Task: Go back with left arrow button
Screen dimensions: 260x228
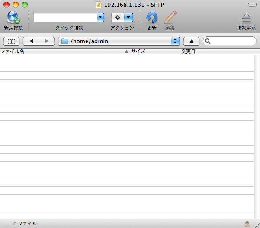Action: (x=31, y=41)
